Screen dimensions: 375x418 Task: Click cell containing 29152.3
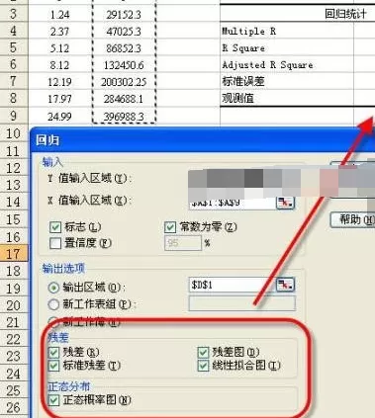[x=124, y=15]
